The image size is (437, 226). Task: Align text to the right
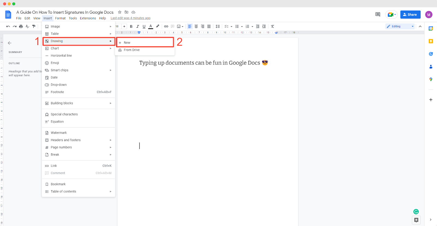(202, 26)
